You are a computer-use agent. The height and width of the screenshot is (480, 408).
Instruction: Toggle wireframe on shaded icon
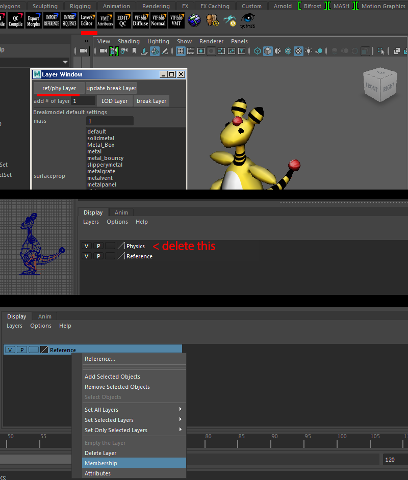point(288,51)
